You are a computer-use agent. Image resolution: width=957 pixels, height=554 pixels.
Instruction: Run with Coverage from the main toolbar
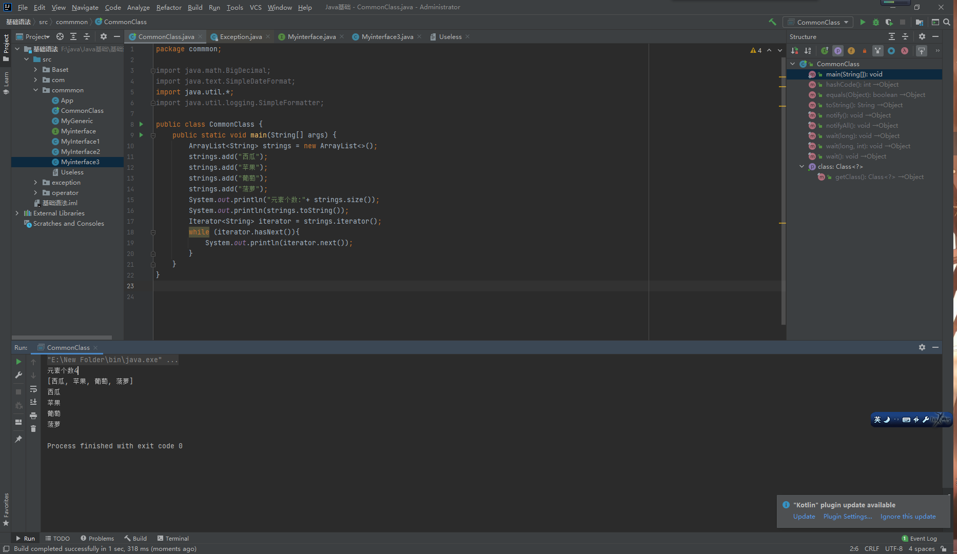point(889,22)
